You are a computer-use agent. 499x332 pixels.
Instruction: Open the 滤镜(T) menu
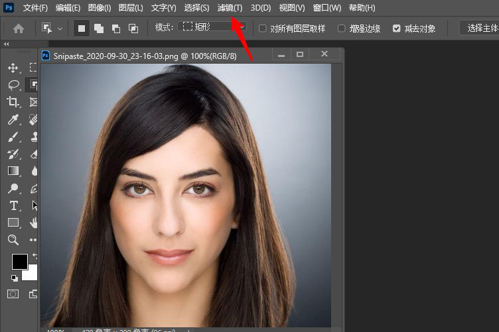(x=230, y=8)
